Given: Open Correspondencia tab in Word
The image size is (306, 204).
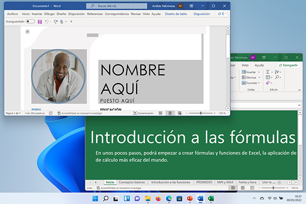Looking at the screenshot, I should coord(117,14).
